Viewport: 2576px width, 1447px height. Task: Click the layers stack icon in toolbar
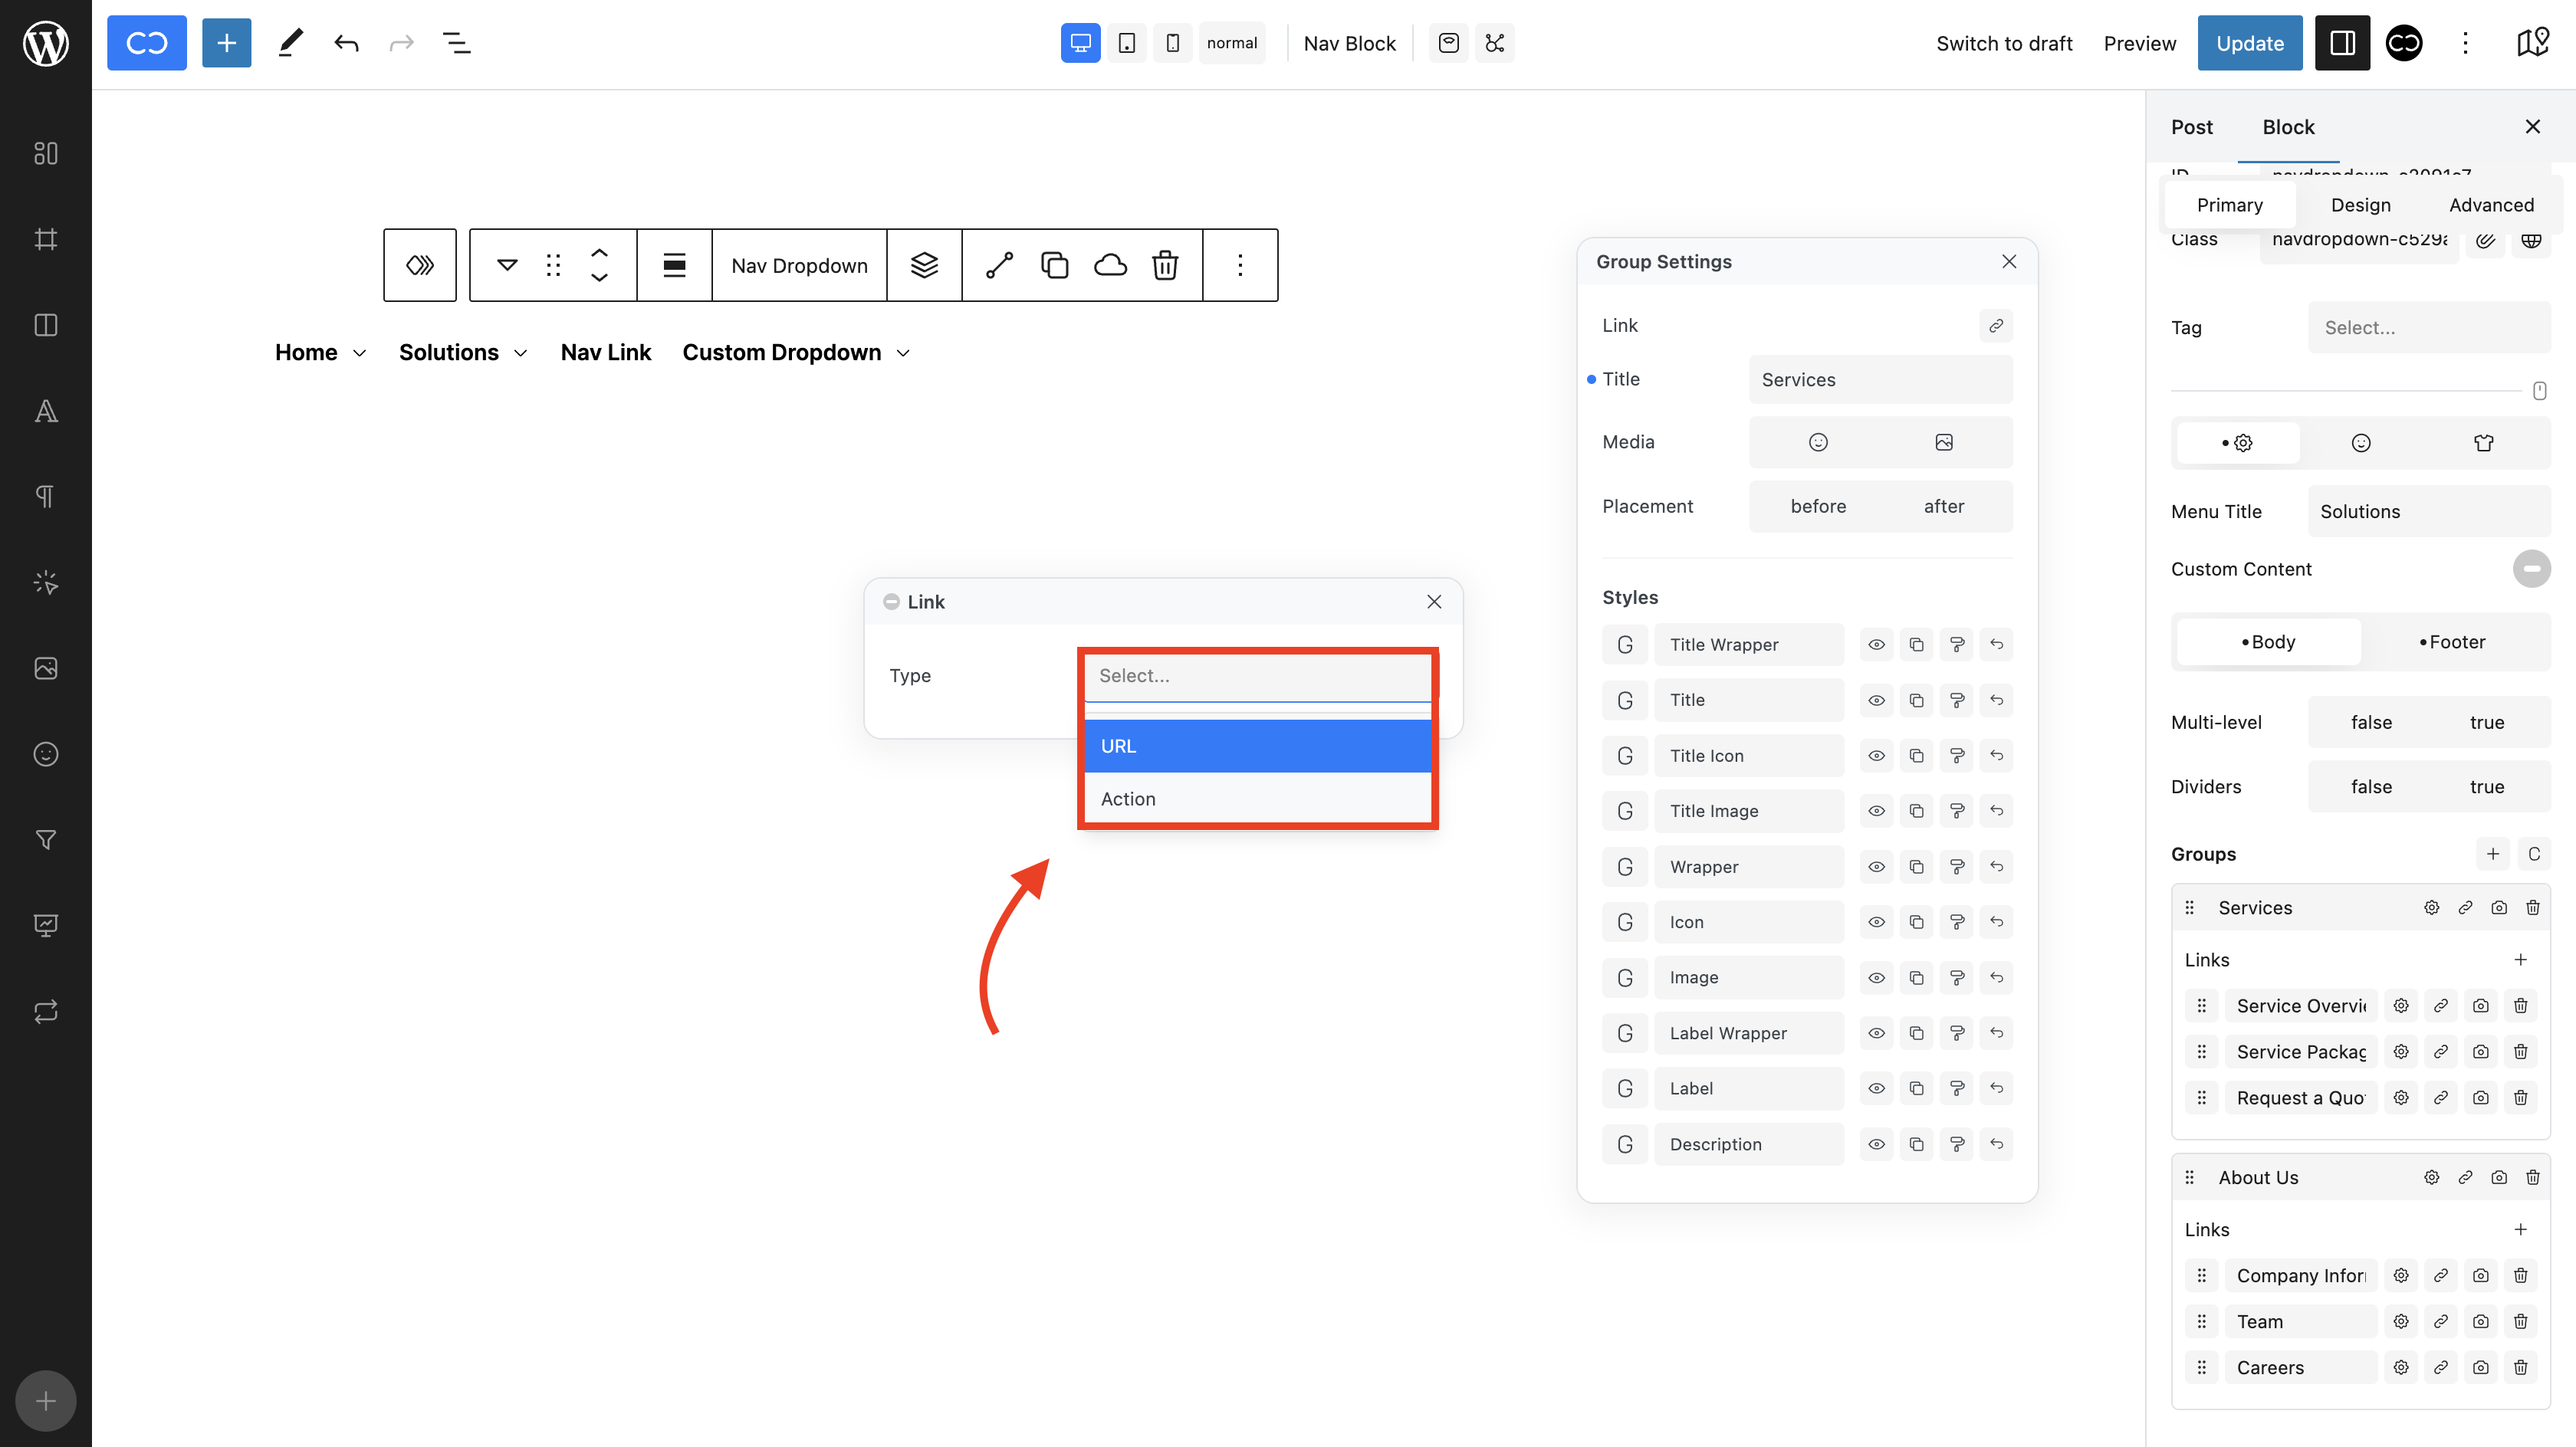pyautogui.click(x=924, y=265)
